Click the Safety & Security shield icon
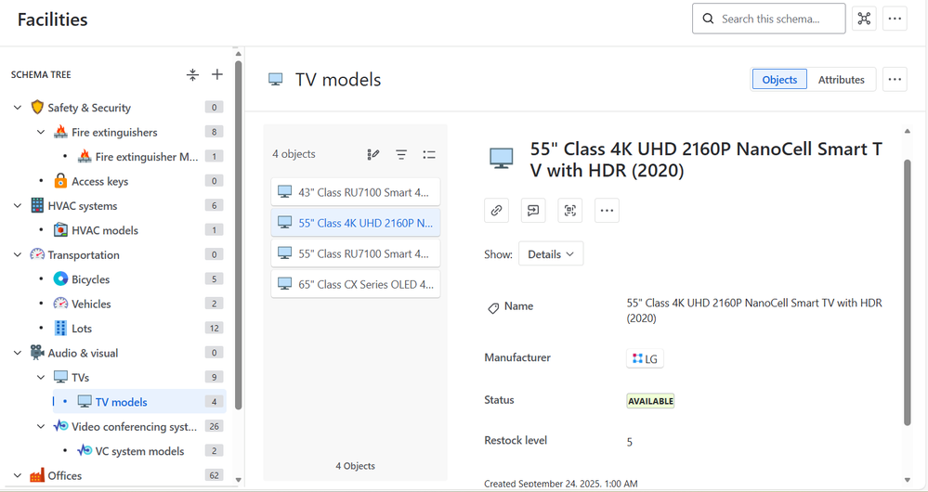Screen dimensions: 928x492 coord(37,107)
